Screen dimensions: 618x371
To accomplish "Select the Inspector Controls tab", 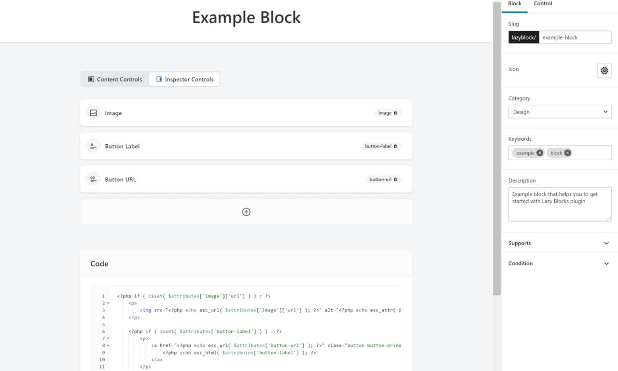I will 184,79.
